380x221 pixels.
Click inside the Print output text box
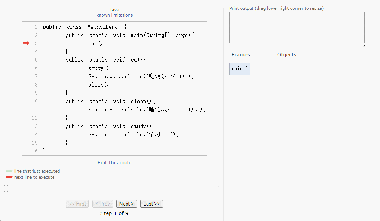coord(297,27)
